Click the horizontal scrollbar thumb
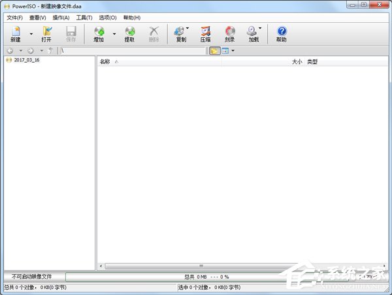The width and height of the screenshot is (392, 295). point(201,266)
